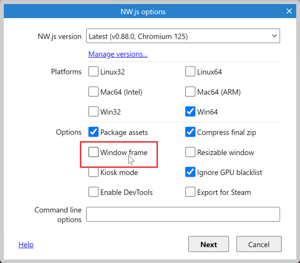The width and height of the screenshot is (300, 263).
Task: Disable the Package assets option
Action: tap(93, 132)
